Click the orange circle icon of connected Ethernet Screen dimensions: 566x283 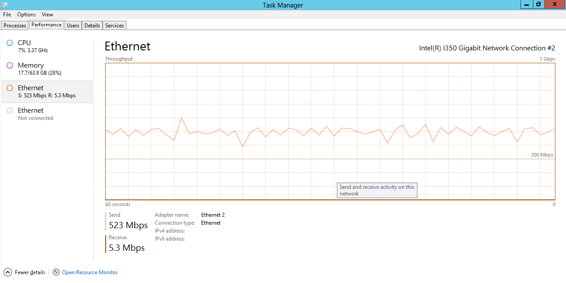pyautogui.click(x=10, y=88)
